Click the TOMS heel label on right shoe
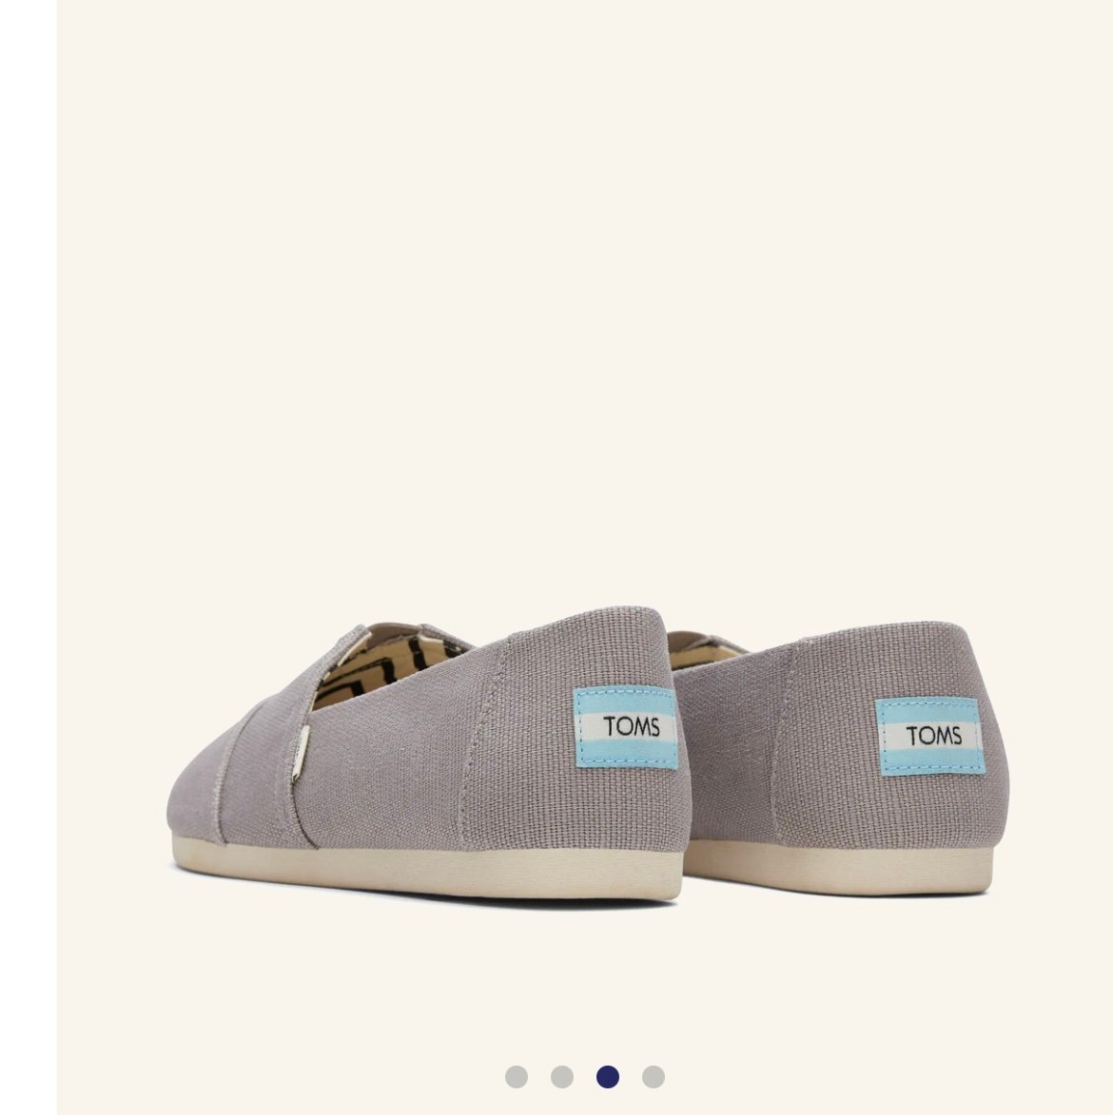 (930, 736)
